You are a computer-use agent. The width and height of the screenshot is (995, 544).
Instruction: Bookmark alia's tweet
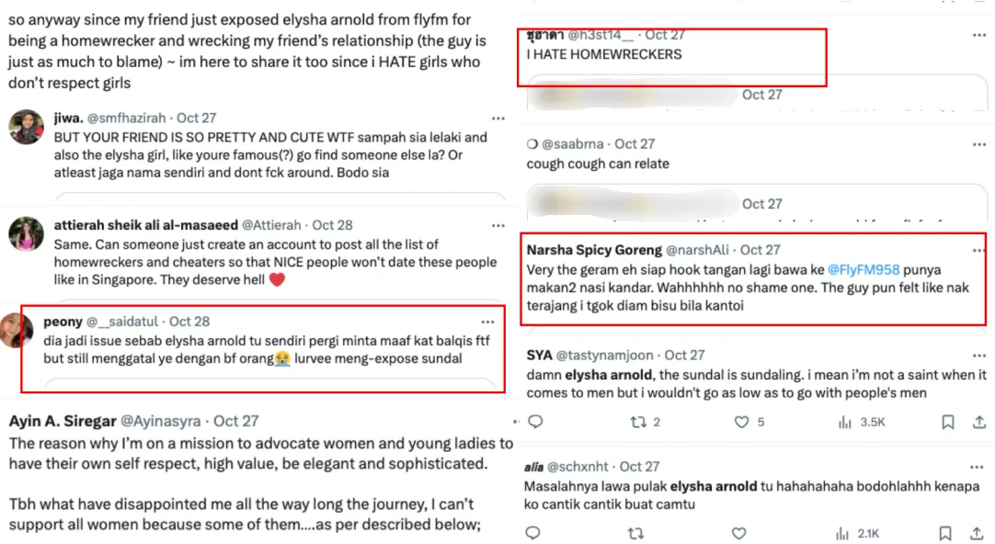(x=945, y=534)
